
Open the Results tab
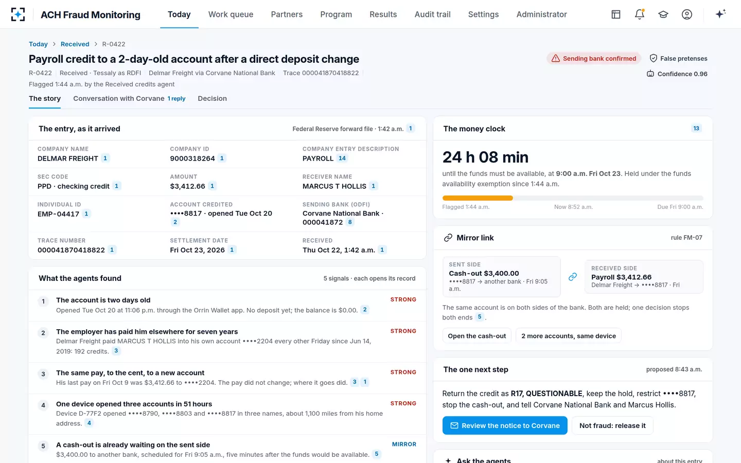(x=383, y=14)
